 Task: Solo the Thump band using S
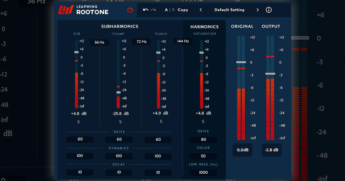[x=120, y=122]
